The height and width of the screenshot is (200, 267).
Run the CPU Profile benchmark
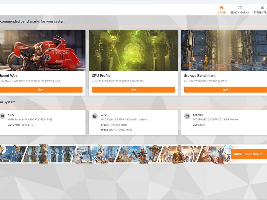(133, 90)
